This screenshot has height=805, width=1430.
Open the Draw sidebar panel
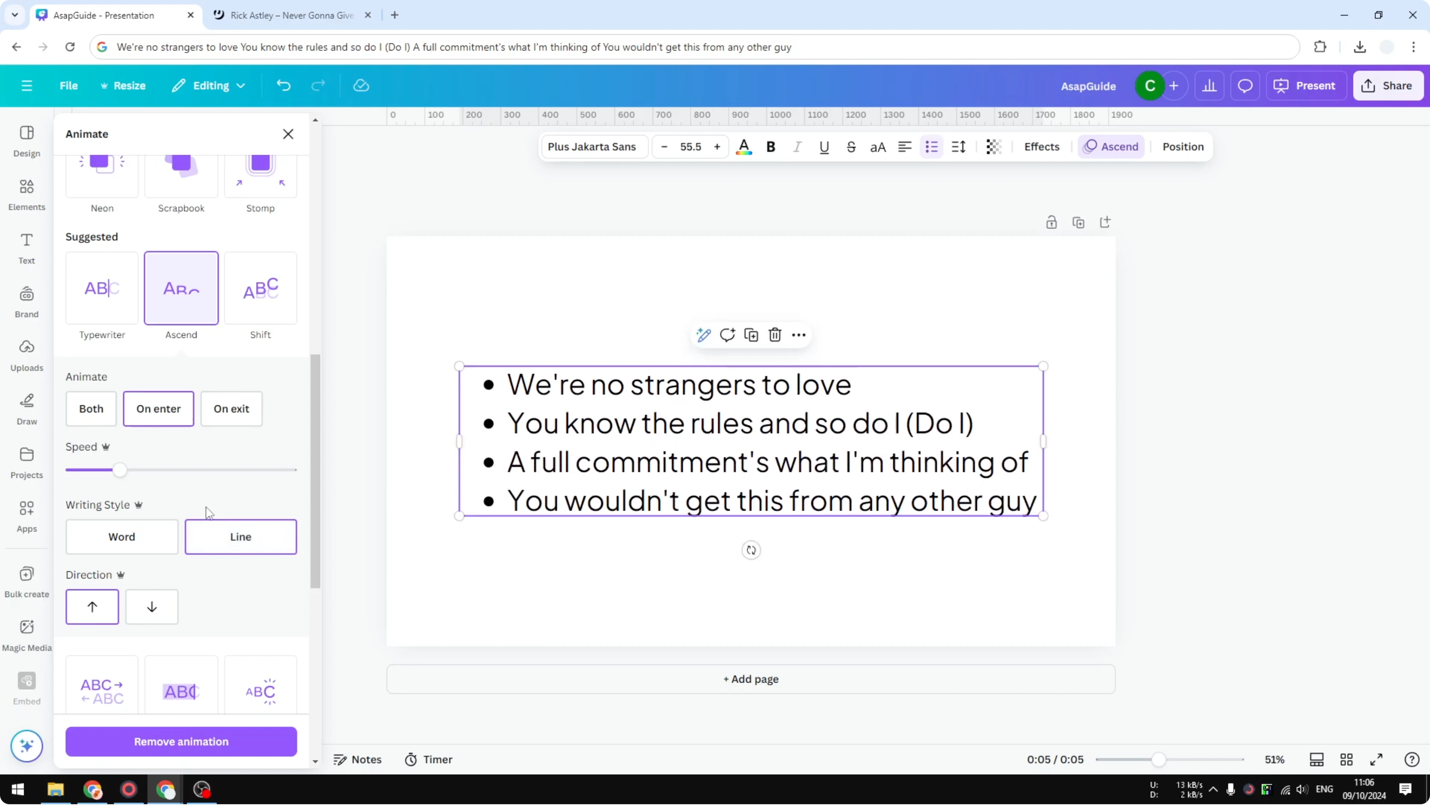click(27, 410)
